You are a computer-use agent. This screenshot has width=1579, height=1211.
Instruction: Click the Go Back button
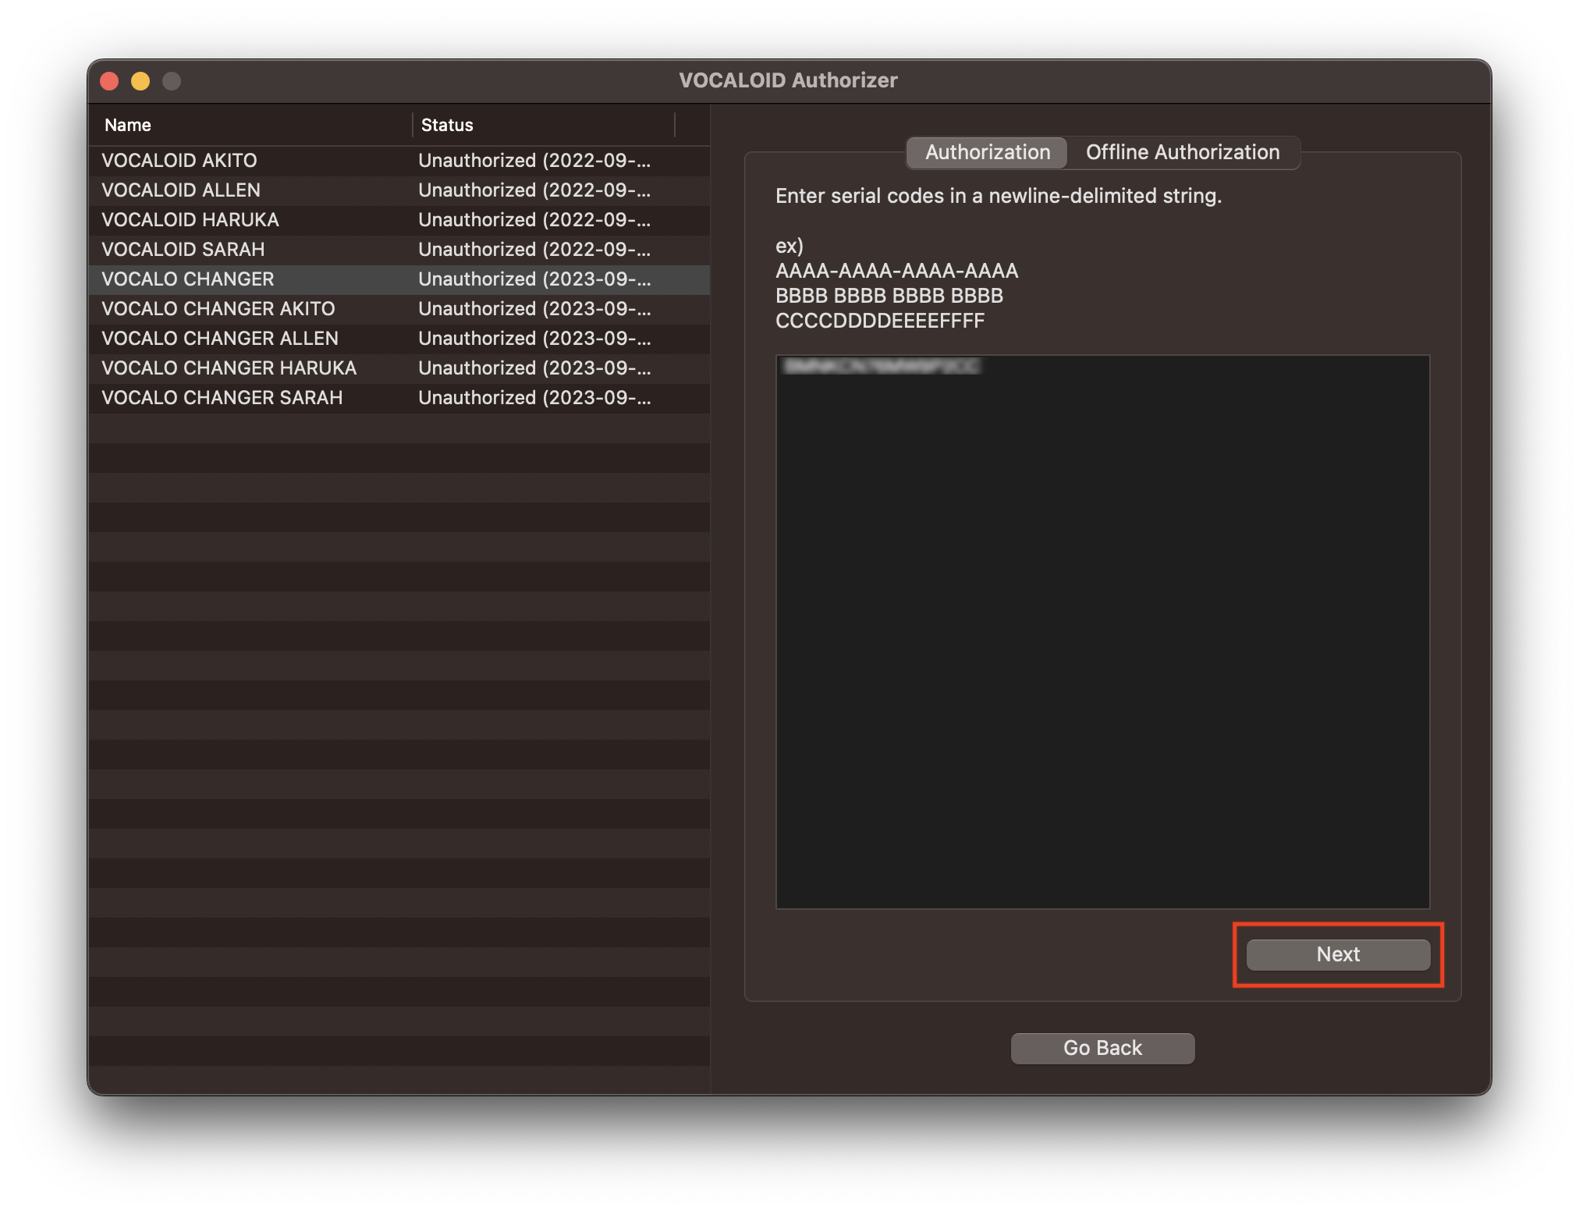(1102, 1047)
